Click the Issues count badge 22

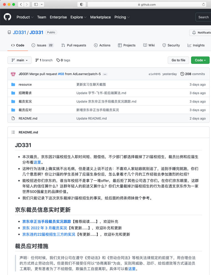tap(51, 45)
